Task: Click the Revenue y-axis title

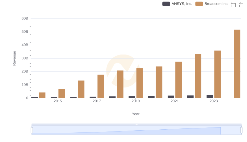Action: [14, 58]
